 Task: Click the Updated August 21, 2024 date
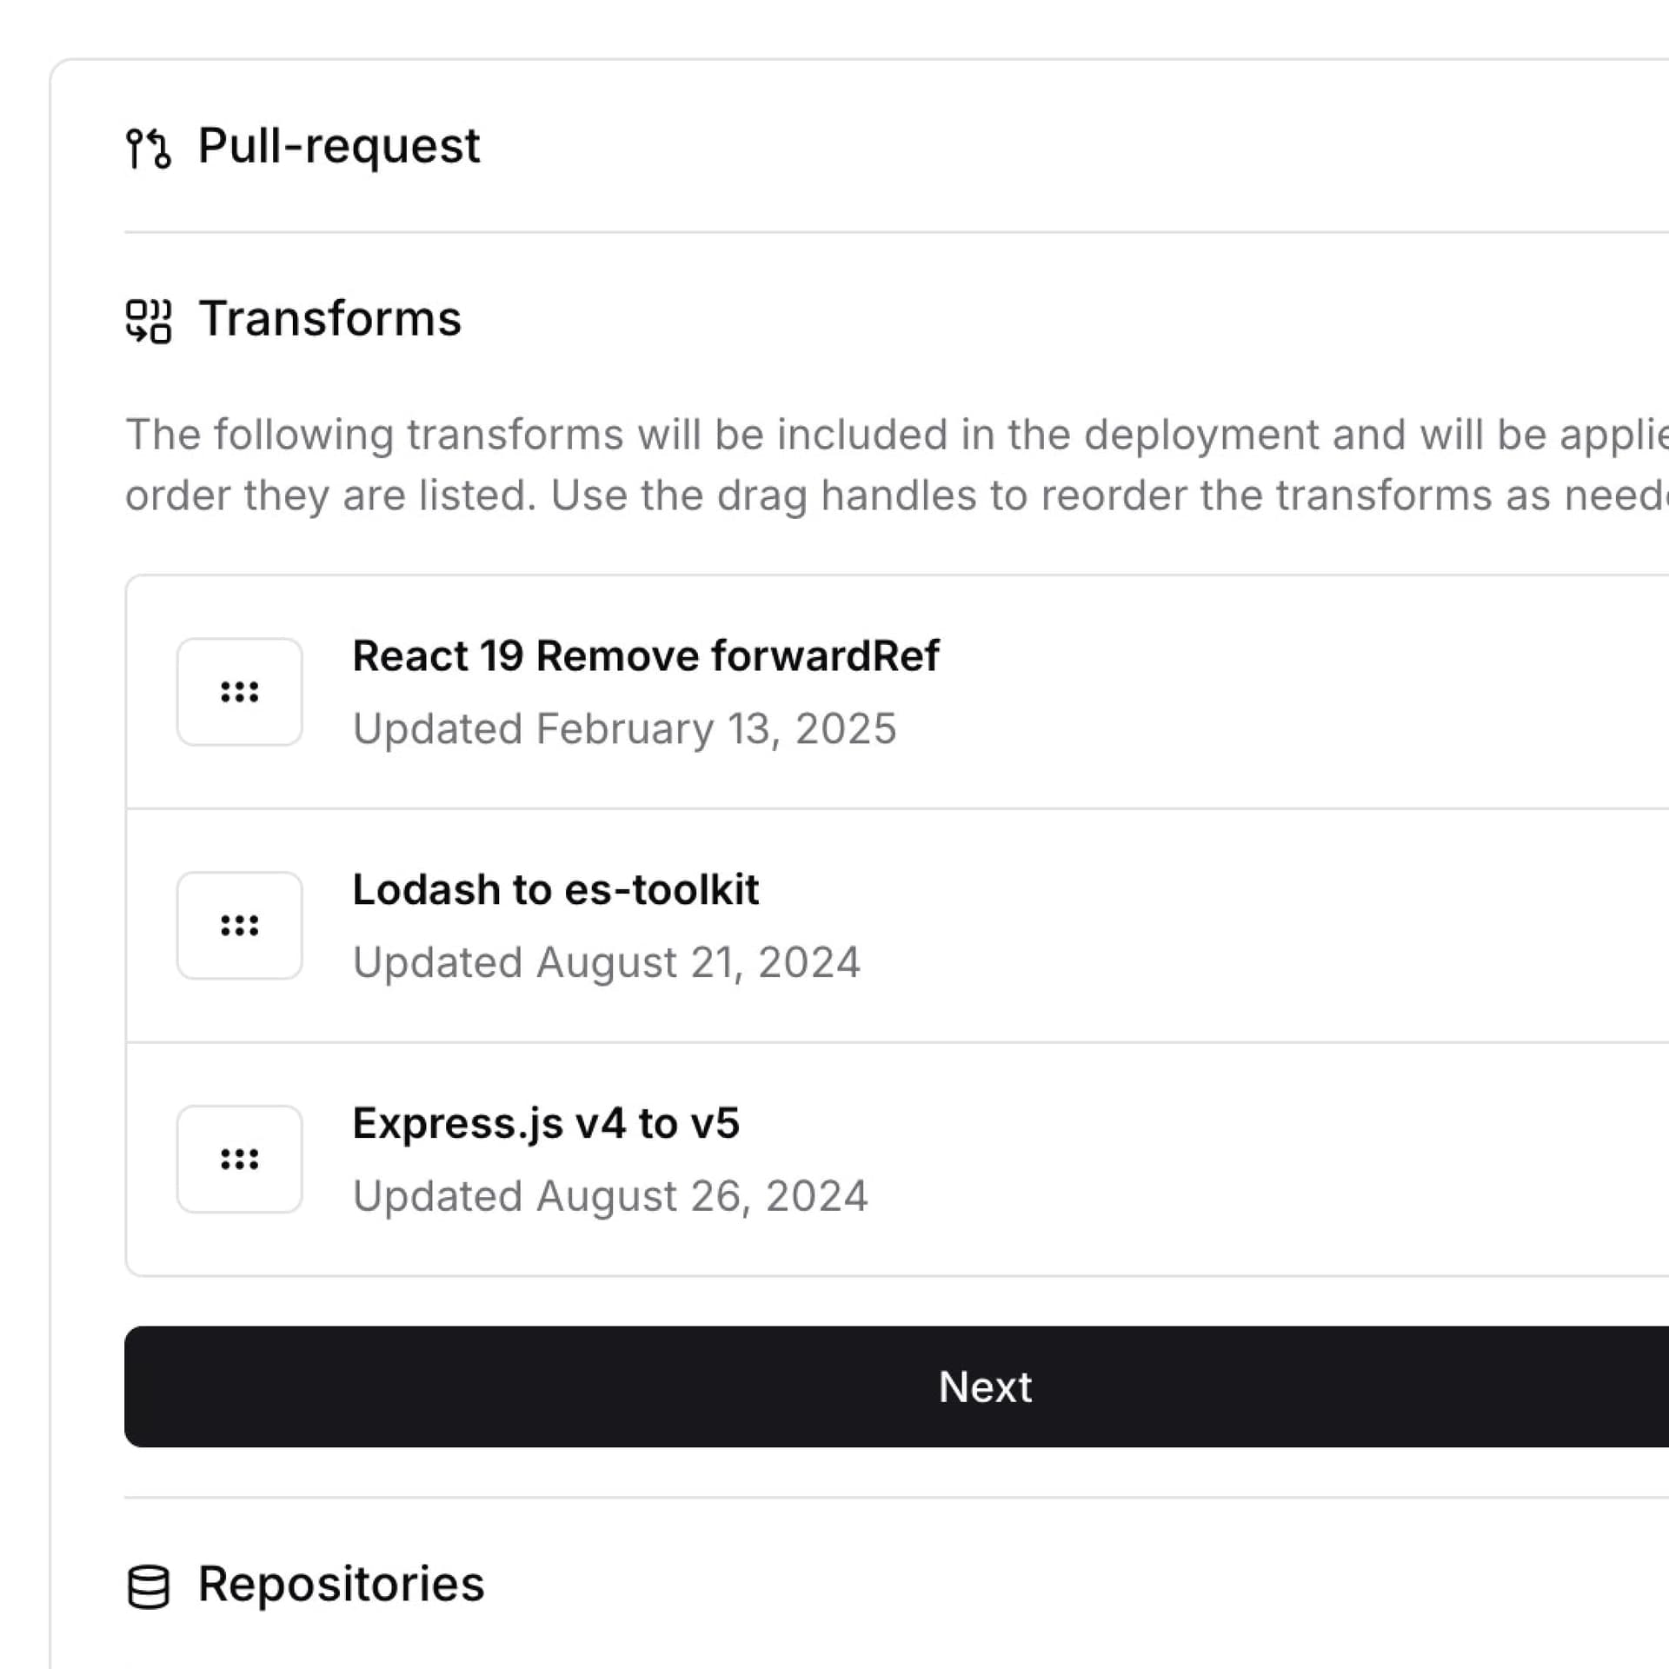coord(606,962)
